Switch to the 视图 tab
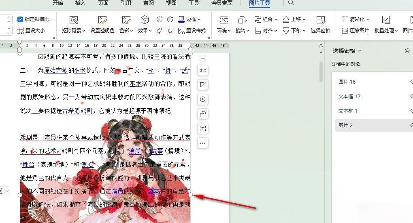This screenshot has height=223, width=413. (x=171, y=3)
